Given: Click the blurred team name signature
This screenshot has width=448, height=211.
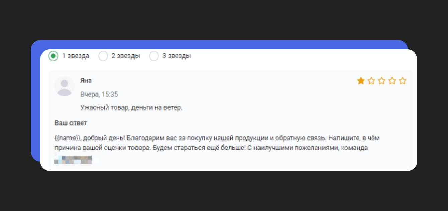Looking at the screenshot, I should [73, 159].
